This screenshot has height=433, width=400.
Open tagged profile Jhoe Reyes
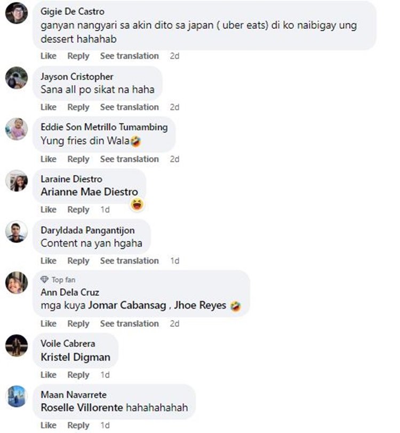click(x=200, y=305)
